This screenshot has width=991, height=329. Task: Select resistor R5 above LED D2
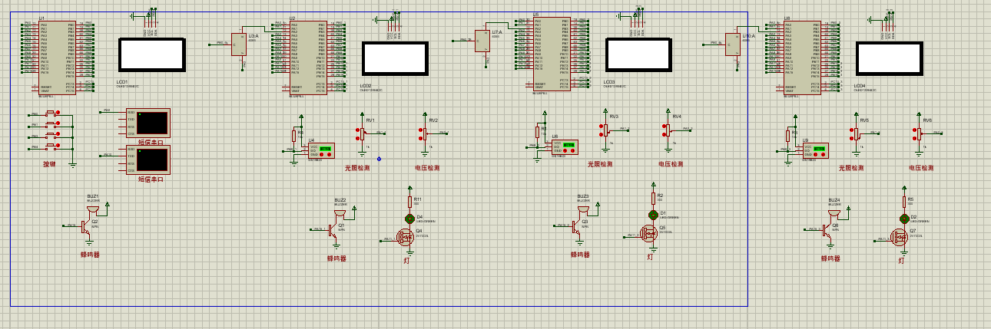tap(904, 201)
